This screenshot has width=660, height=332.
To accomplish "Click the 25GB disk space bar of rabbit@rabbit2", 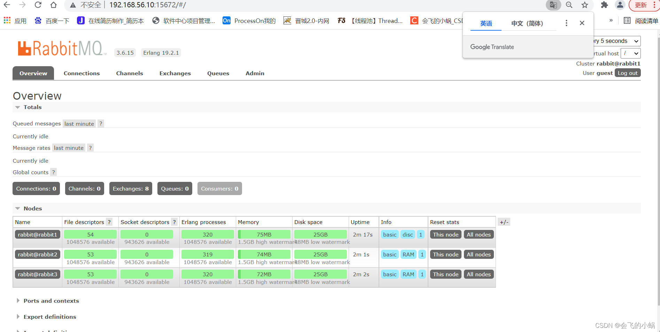I will coord(320,254).
